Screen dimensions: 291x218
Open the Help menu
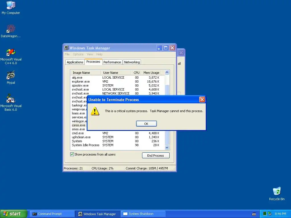[x=99, y=54]
